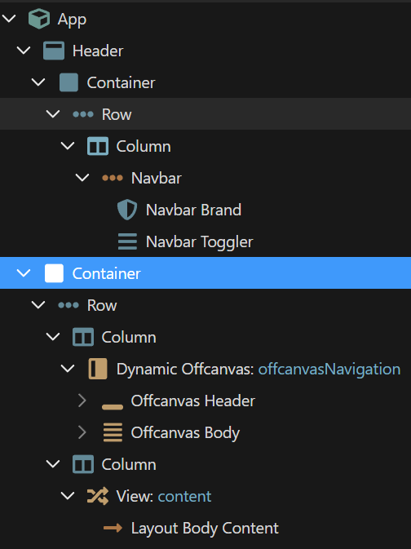
Task: Click the Navbar Brand shield icon
Action: 127,210
